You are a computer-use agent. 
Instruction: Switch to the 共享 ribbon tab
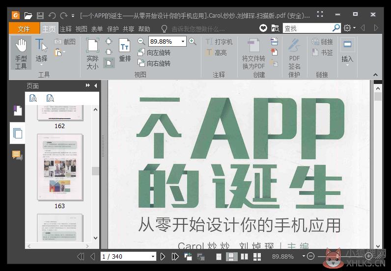pyautogui.click(x=128, y=29)
